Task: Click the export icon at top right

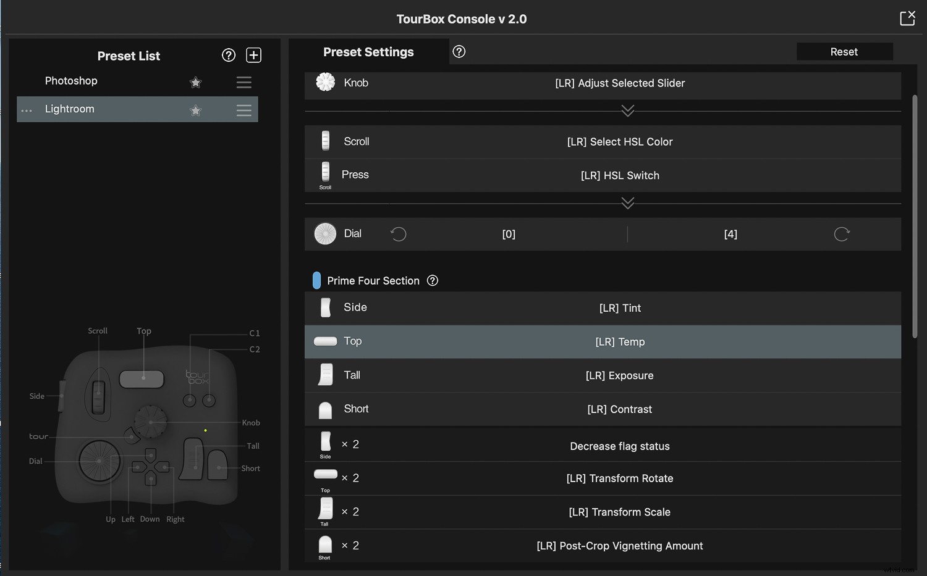Action: (x=907, y=18)
